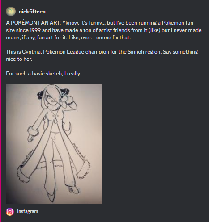Click the 'This is Cynthia' paragraph

[102, 55]
